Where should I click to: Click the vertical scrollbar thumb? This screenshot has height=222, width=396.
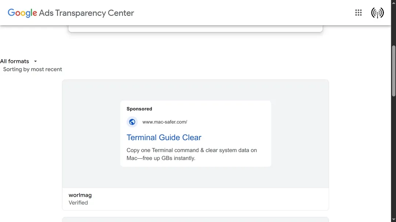tap(393, 71)
